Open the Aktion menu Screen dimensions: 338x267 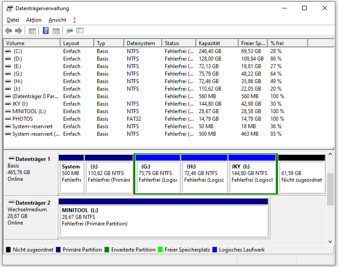(x=34, y=20)
